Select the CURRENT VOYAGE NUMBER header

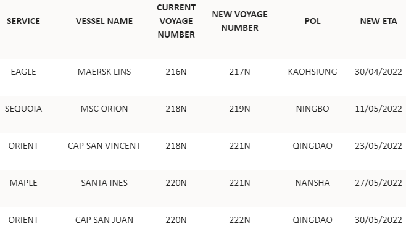pos(176,21)
